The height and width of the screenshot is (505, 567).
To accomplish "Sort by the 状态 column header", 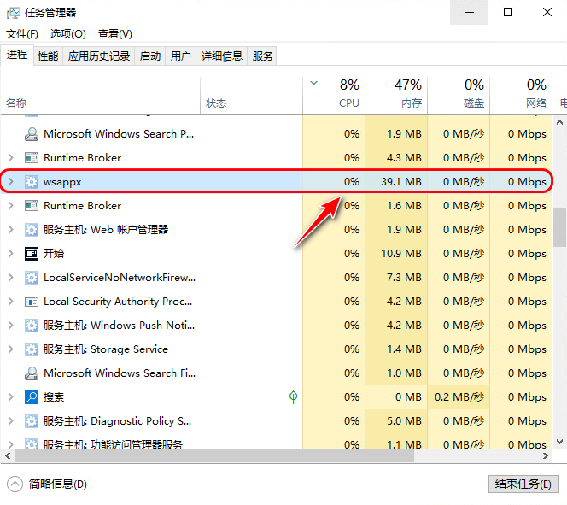I will click(251, 95).
